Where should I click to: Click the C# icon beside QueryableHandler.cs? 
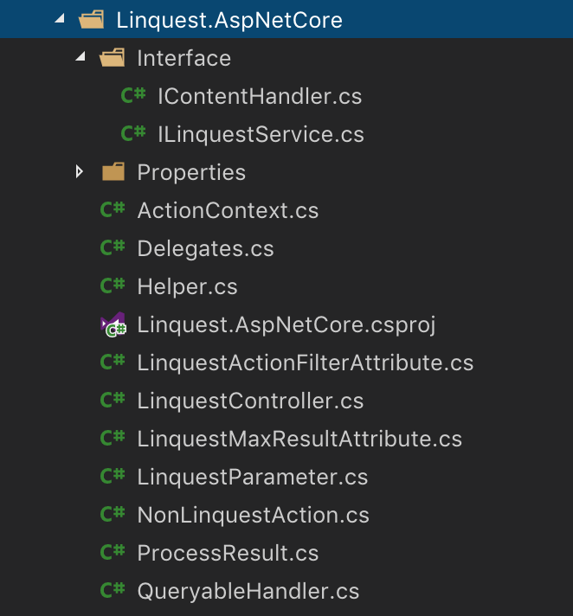[x=113, y=591]
